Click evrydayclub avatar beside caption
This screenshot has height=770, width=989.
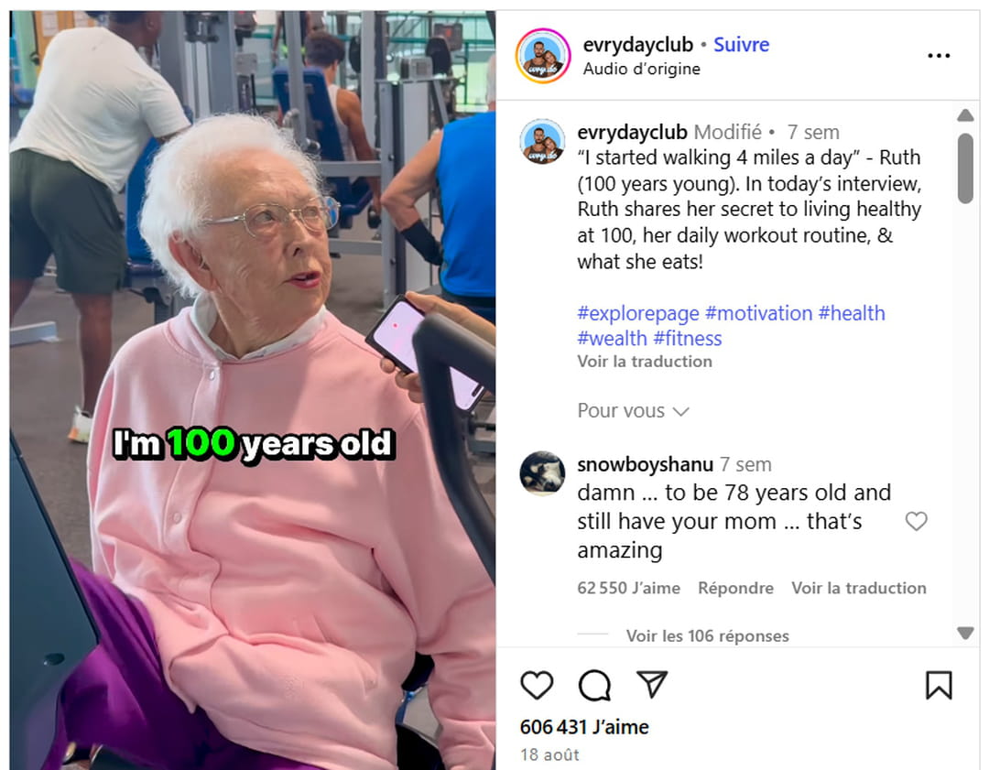[542, 141]
